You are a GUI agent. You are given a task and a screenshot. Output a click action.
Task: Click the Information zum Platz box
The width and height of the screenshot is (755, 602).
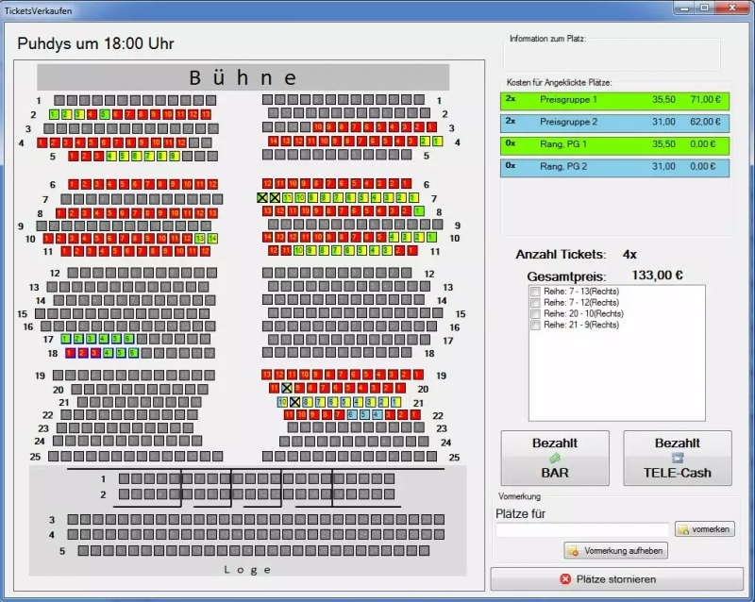[612, 55]
